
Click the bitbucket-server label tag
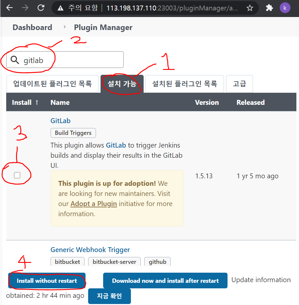(114, 262)
